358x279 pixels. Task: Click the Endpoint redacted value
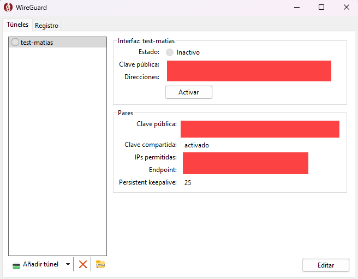click(246, 169)
